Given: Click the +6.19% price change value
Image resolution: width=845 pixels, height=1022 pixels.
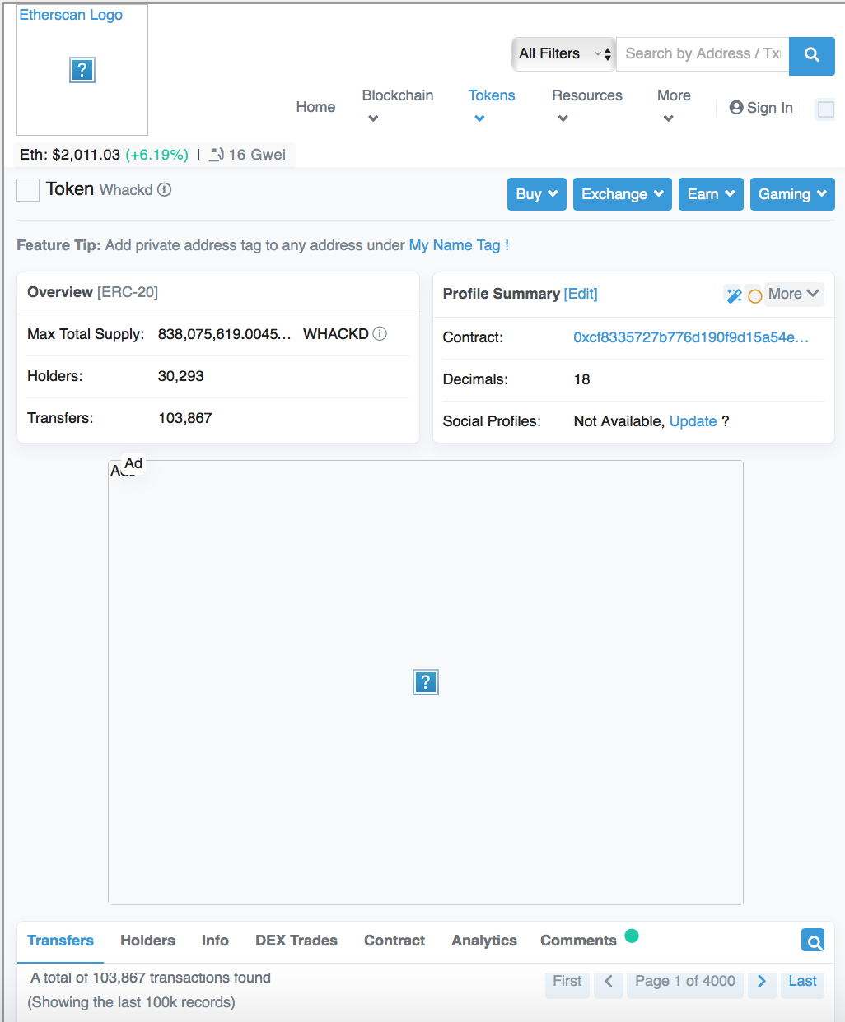Looking at the screenshot, I should (156, 155).
